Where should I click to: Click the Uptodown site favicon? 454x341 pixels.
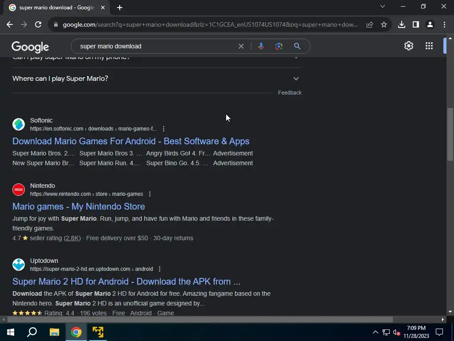pos(19,265)
